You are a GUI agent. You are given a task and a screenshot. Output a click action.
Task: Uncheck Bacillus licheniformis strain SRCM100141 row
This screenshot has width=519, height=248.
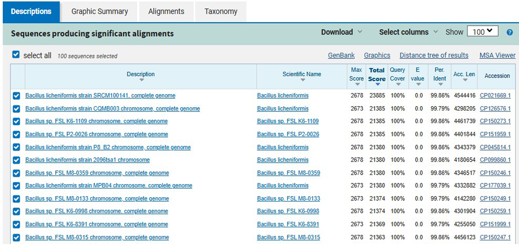pyautogui.click(x=16, y=96)
